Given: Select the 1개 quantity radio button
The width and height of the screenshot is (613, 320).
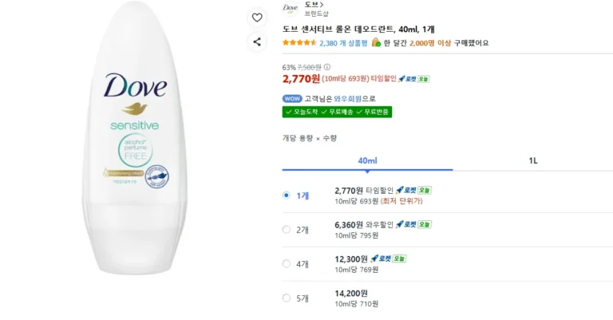Looking at the screenshot, I should point(287,195).
